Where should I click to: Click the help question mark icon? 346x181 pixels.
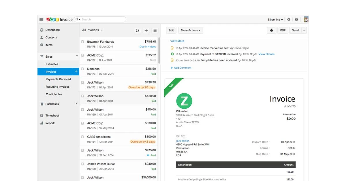click(296, 19)
